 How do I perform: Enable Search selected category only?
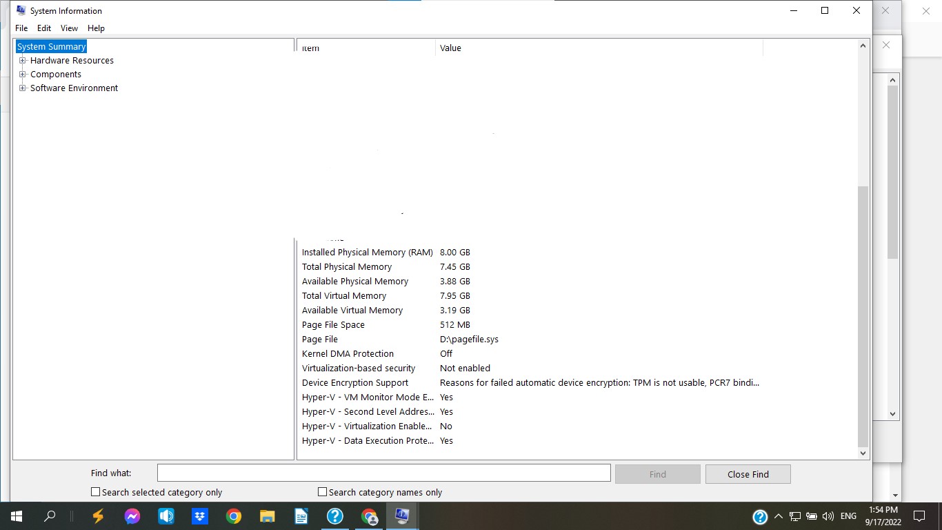coord(95,491)
